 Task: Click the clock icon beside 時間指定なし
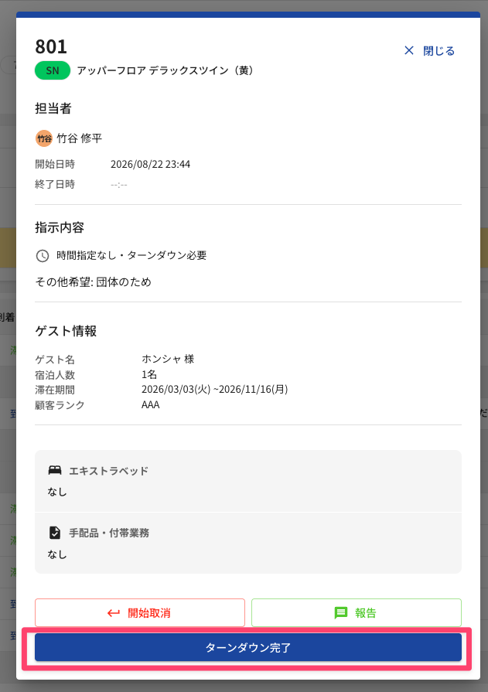(x=43, y=255)
